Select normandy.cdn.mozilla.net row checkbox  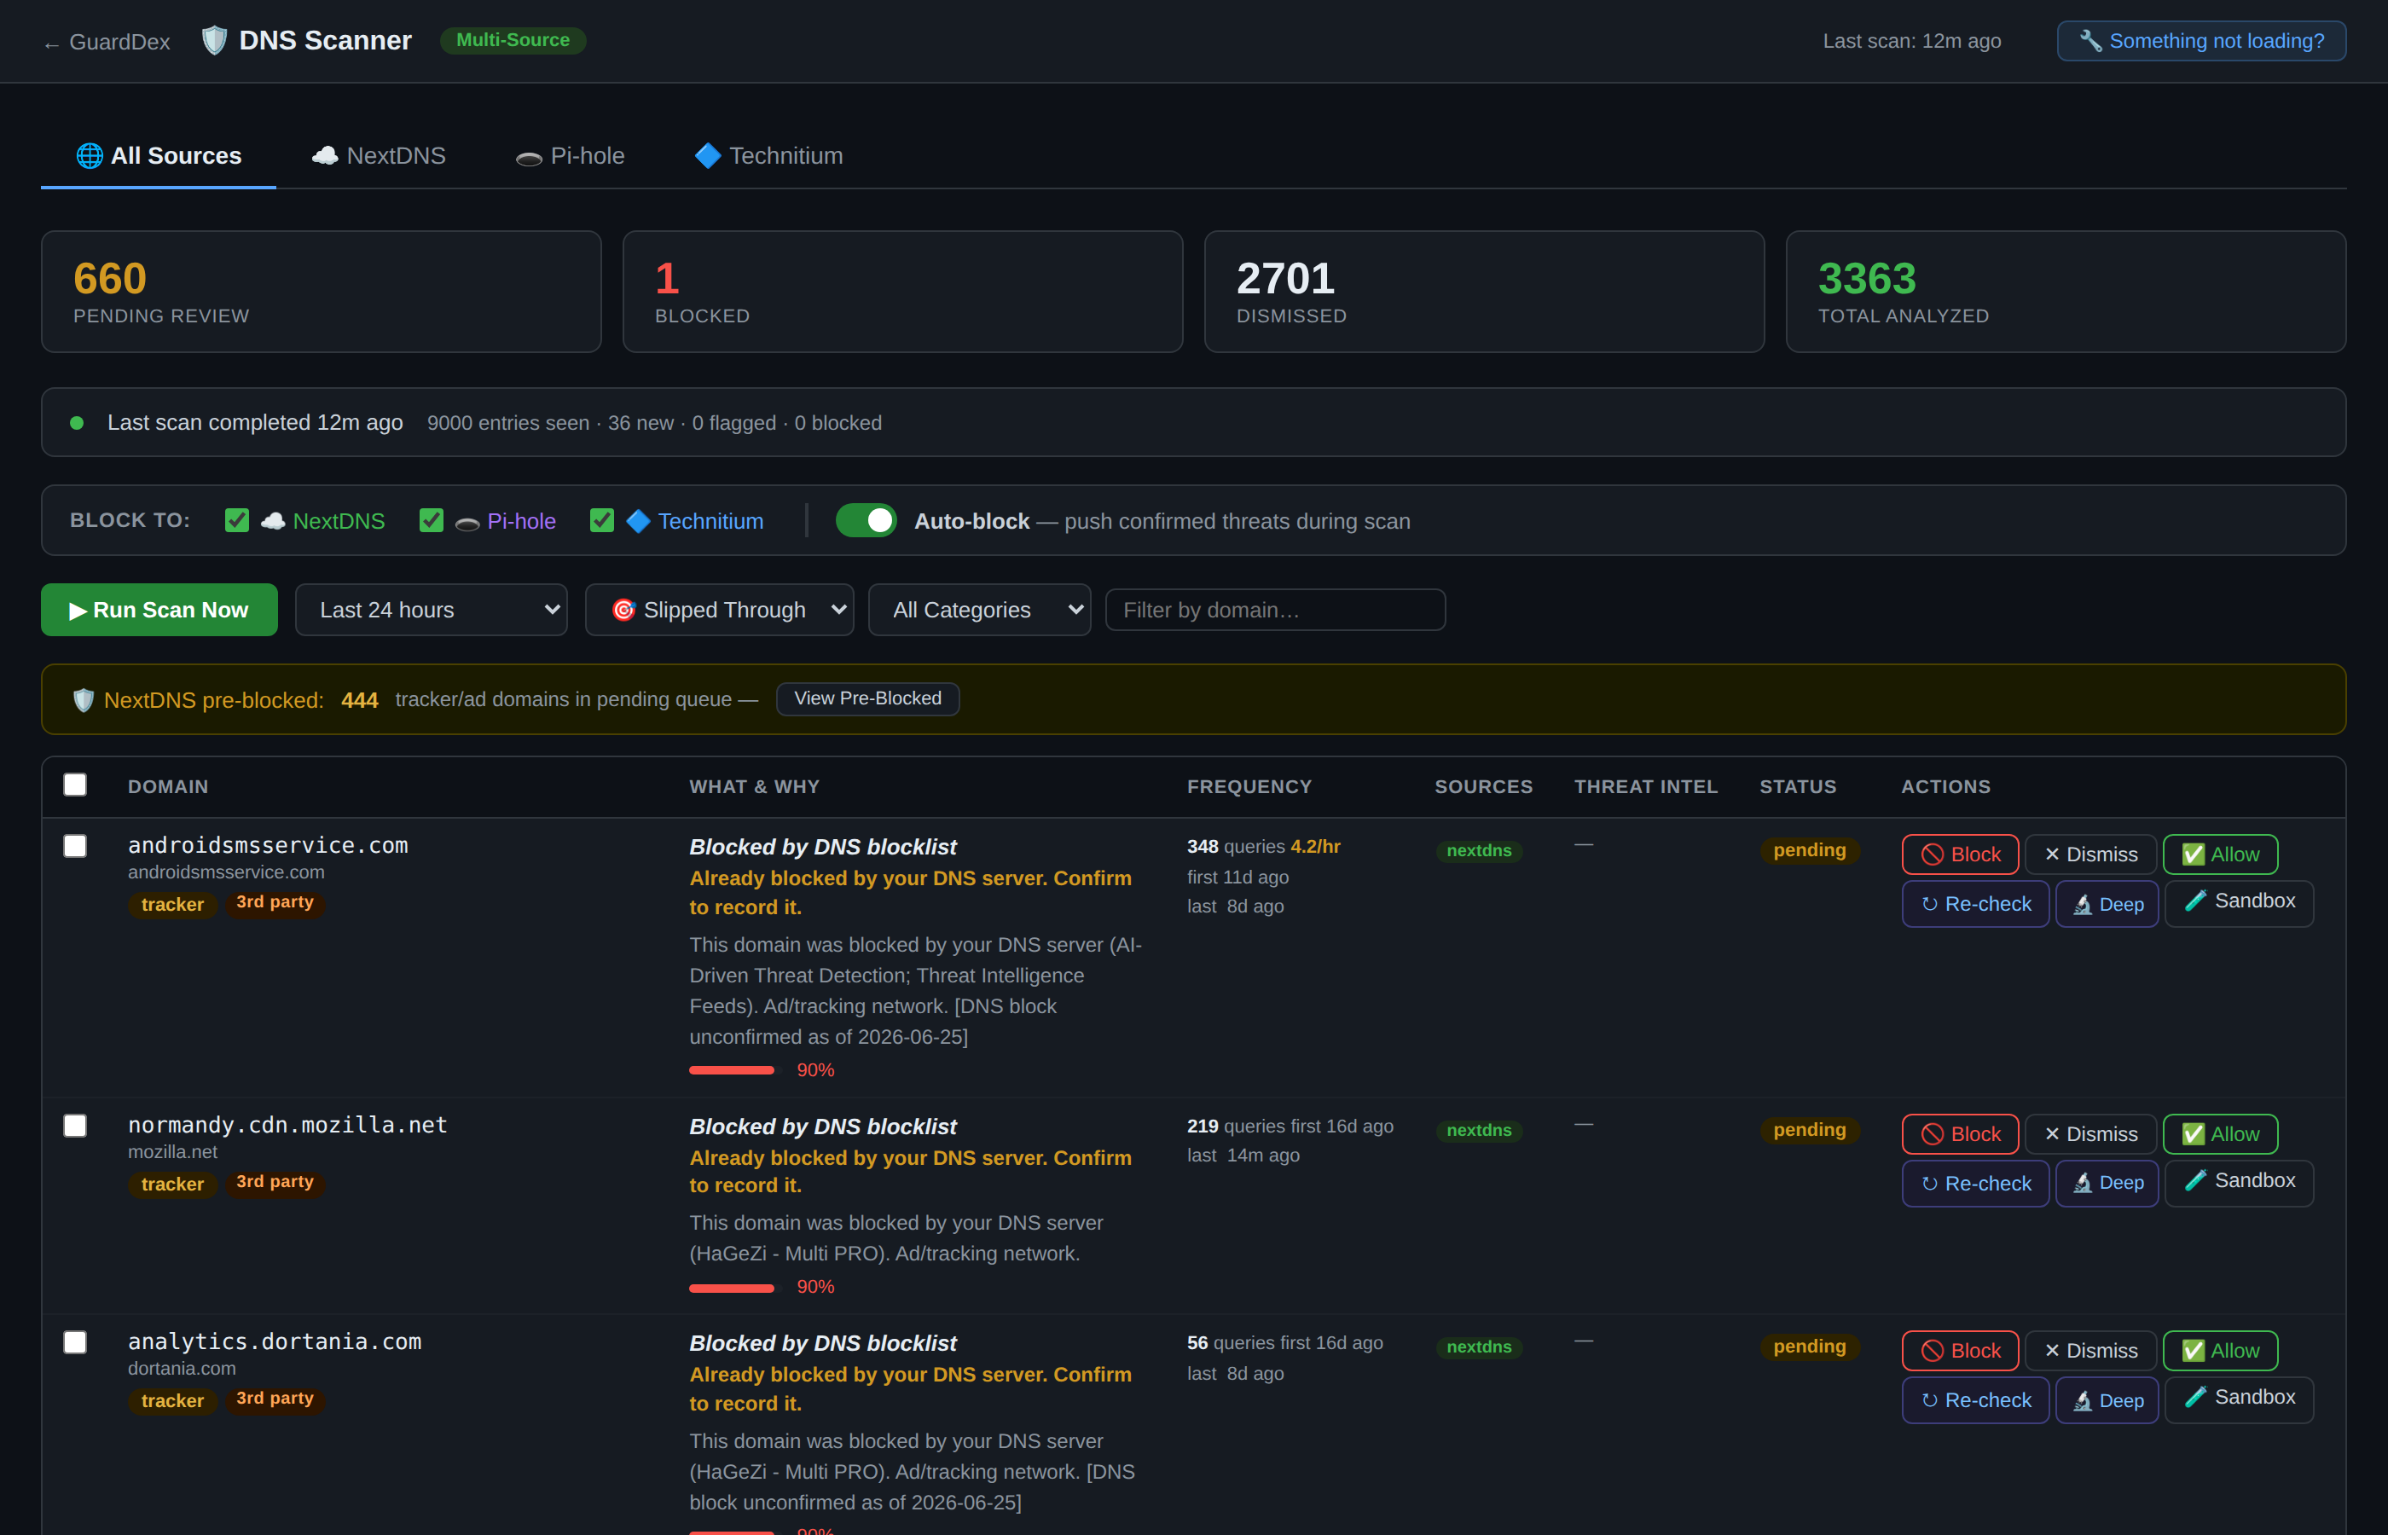coord(75,1127)
